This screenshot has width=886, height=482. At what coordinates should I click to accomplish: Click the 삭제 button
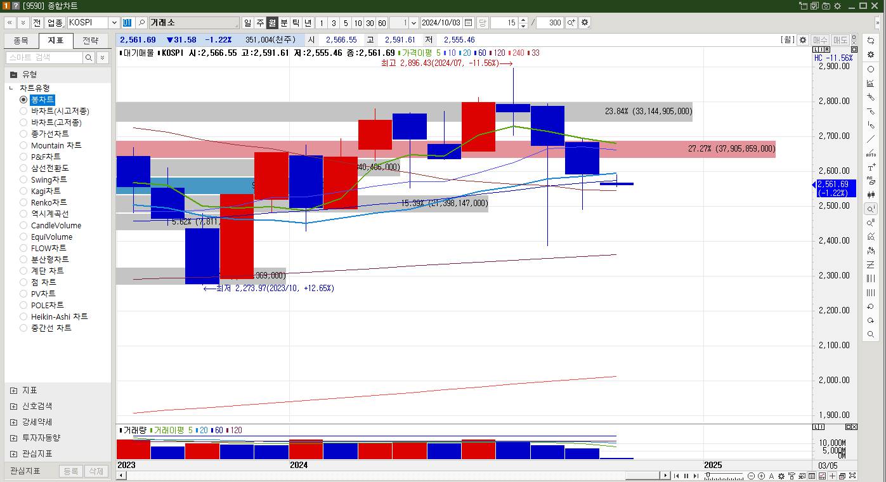click(96, 471)
